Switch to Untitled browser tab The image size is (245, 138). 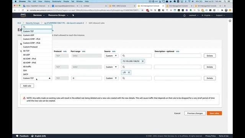point(93,6)
